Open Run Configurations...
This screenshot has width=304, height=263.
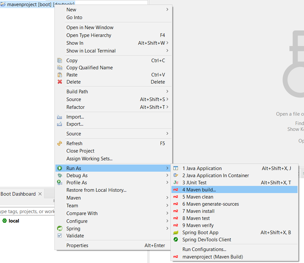(x=234, y=249)
